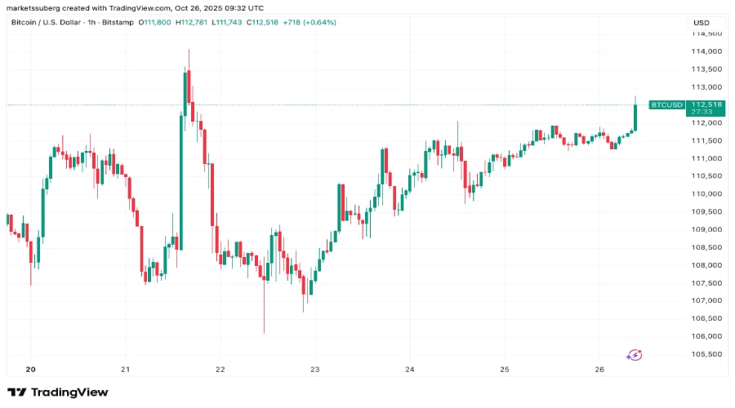Click the Bitcoin / U.S. Dollar chart title

tap(56, 22)
